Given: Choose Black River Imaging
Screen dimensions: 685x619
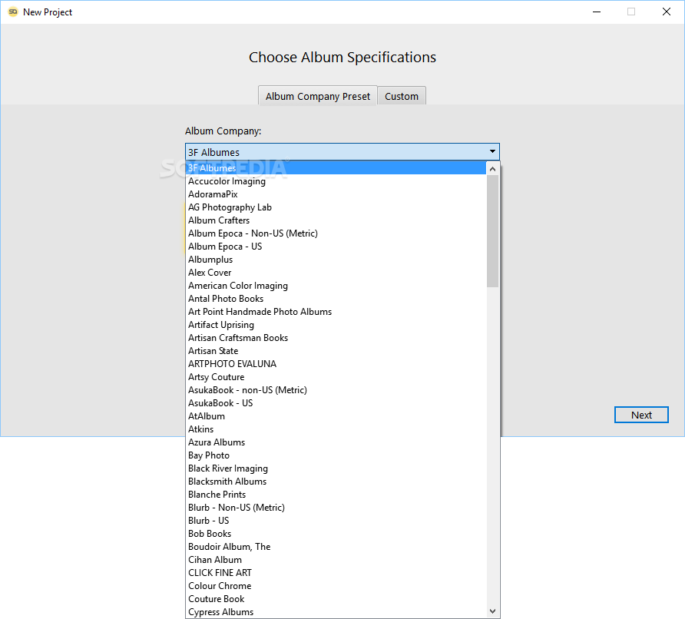Looking at the screenshot, I should (336, 468).
